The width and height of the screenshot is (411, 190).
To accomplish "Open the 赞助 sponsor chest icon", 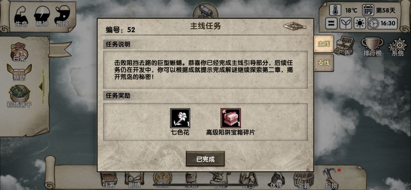I will click(x=19, y=72).
